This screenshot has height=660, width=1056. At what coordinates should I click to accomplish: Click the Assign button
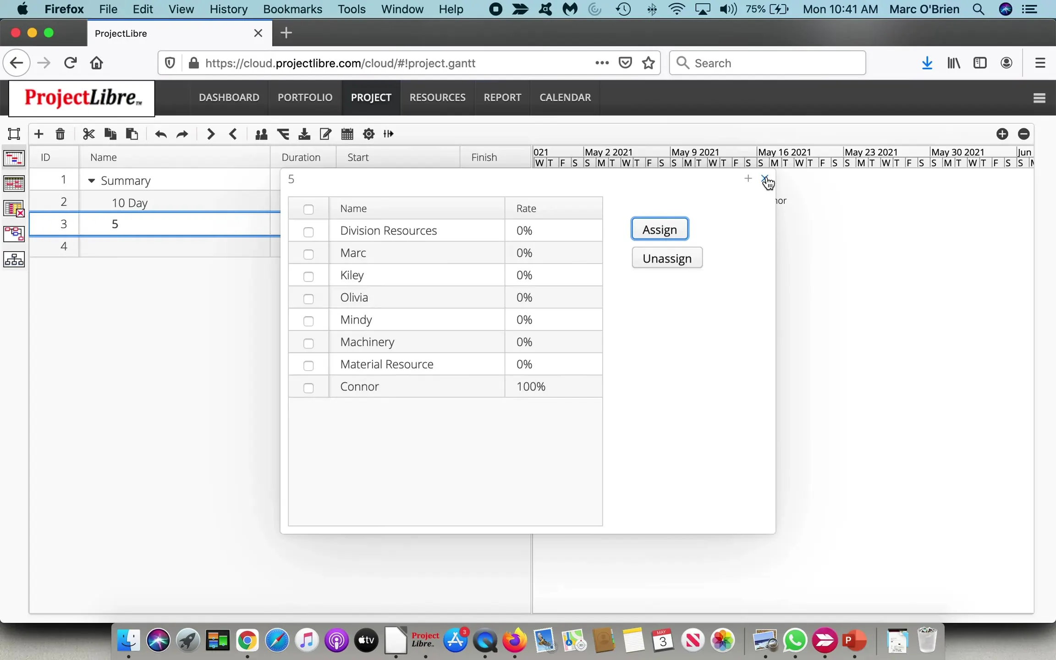click(x=660, y=229)
